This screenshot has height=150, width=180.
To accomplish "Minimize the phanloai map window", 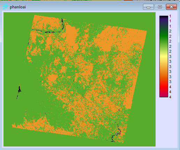I will pos(148,7).
